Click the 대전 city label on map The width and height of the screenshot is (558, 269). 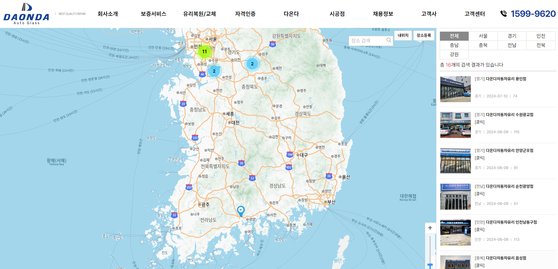(235, 122)
